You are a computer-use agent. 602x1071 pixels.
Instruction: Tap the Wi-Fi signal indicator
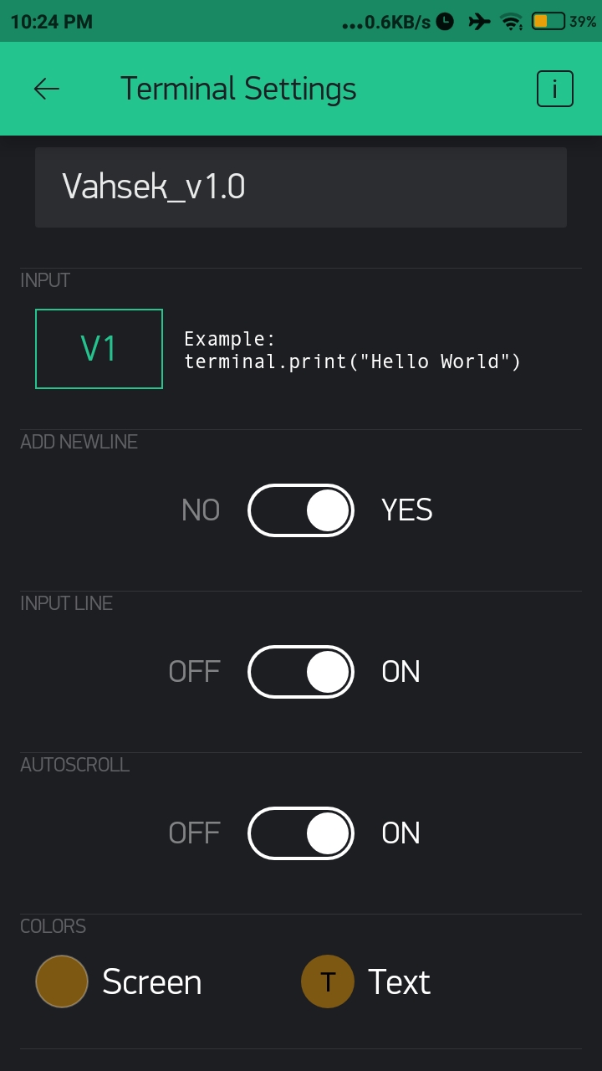coord(511,23)
